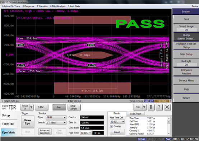Open the 5 Instr State menu
The image size is (199, 141).
(x=74, y=6)
